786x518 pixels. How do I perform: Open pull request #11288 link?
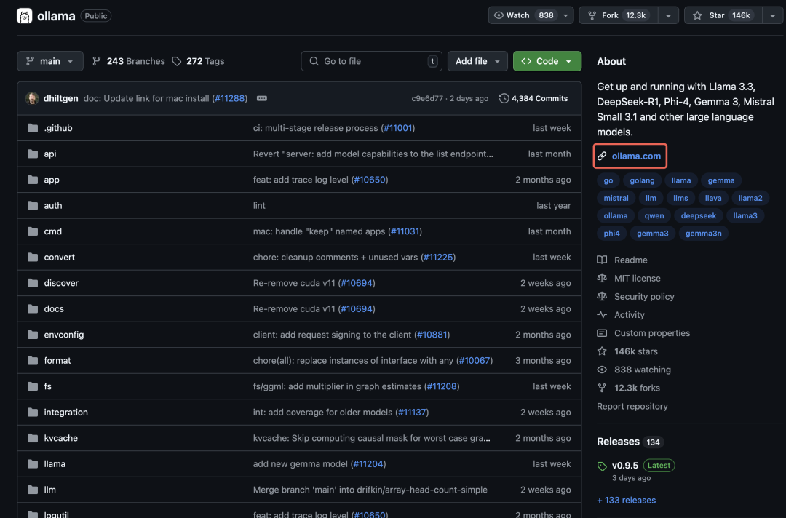pyautogui.click(x=229, y=98)
